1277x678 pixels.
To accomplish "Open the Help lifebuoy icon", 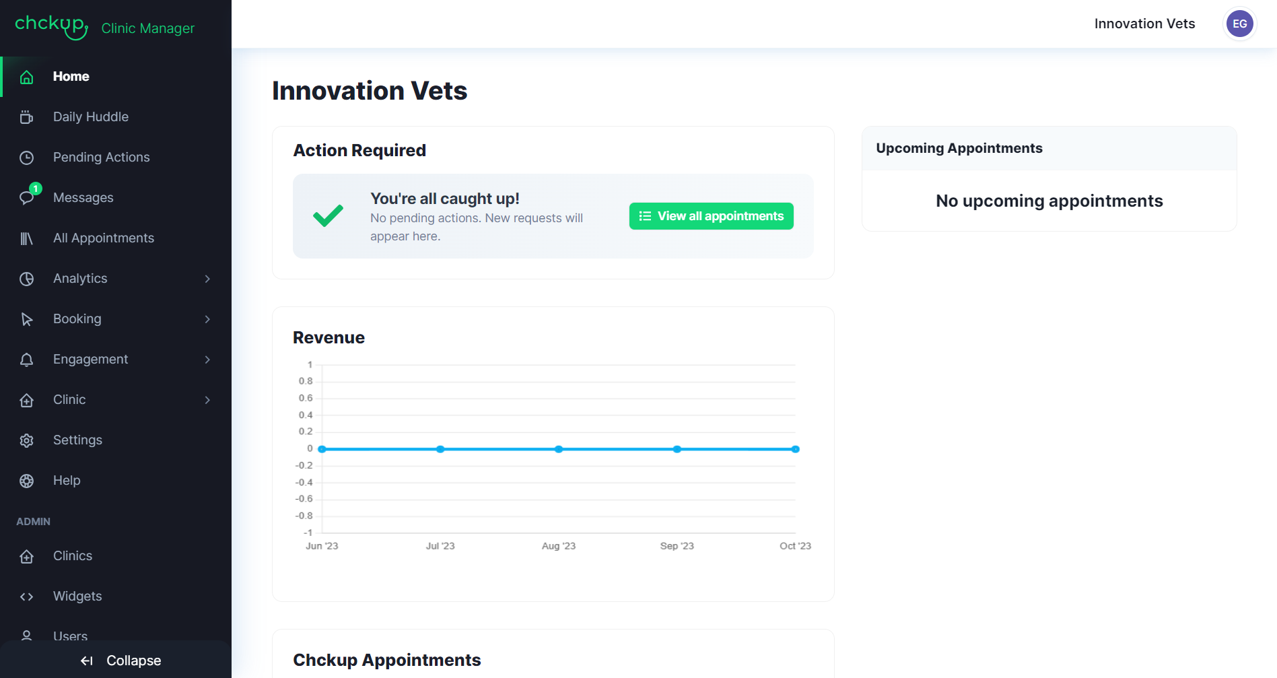I will pyautogui.click(x=27, y=481).
